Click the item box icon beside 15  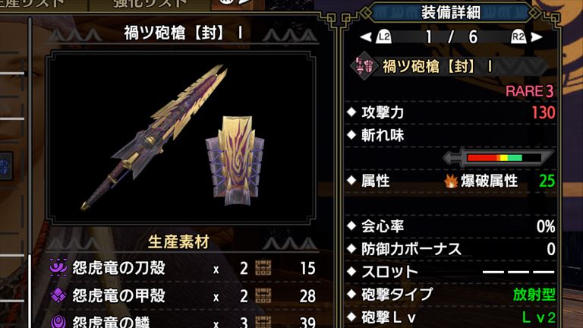[263, 268]
